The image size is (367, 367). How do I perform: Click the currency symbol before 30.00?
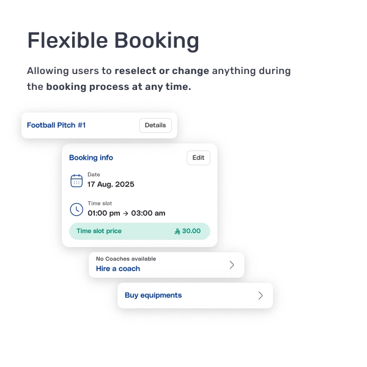click(x=177, y=231)
